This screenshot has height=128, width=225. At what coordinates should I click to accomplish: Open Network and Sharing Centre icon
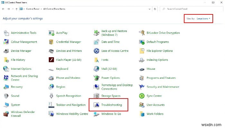(x=6, y=78)
